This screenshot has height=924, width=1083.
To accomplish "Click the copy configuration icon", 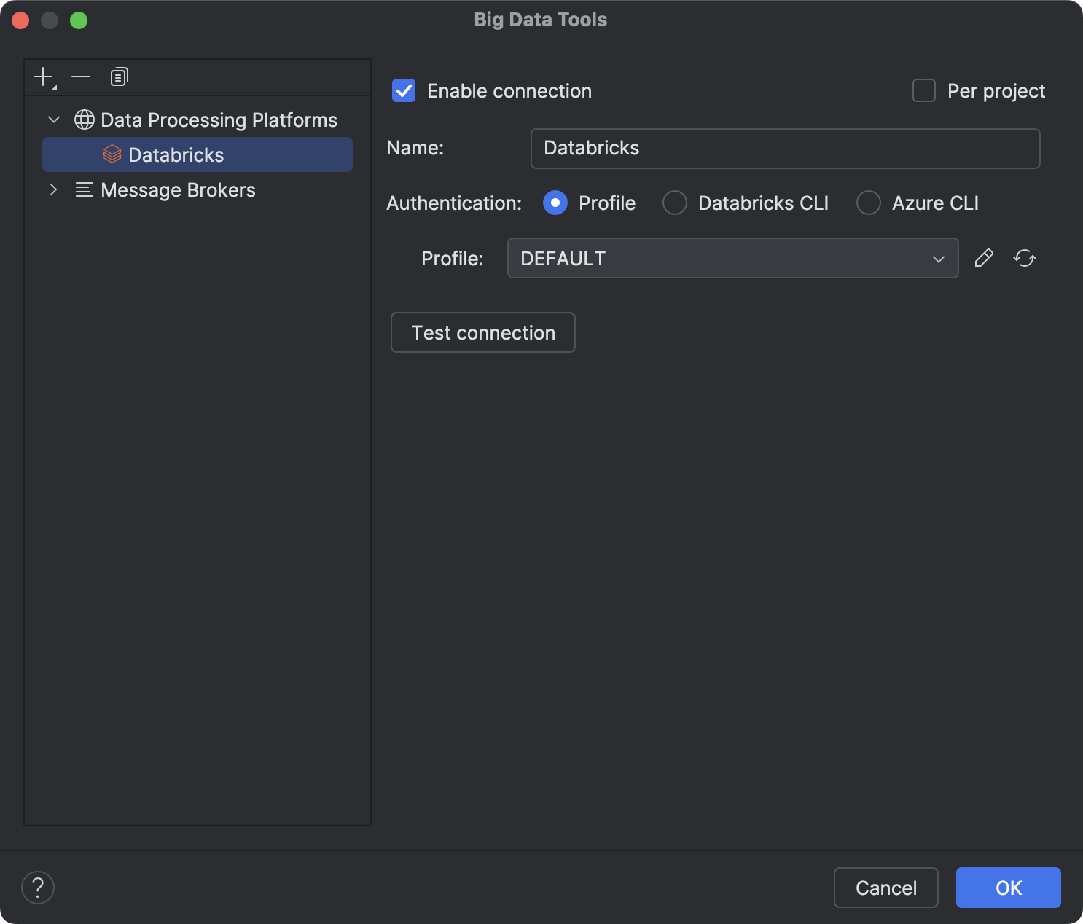I will click(x=118, y=77).
